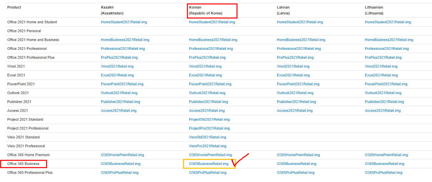
Task: Click Latvian Excel2021Retail.img link
Action: [293, 75]
